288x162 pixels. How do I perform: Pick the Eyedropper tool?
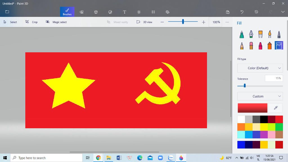[276, 108]
